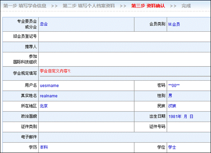
Task: Select the realname real name value
Action: click(49, 96)
